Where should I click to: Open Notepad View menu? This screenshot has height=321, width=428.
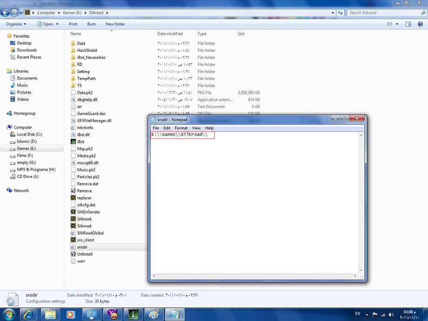click(x=196, y=128)
